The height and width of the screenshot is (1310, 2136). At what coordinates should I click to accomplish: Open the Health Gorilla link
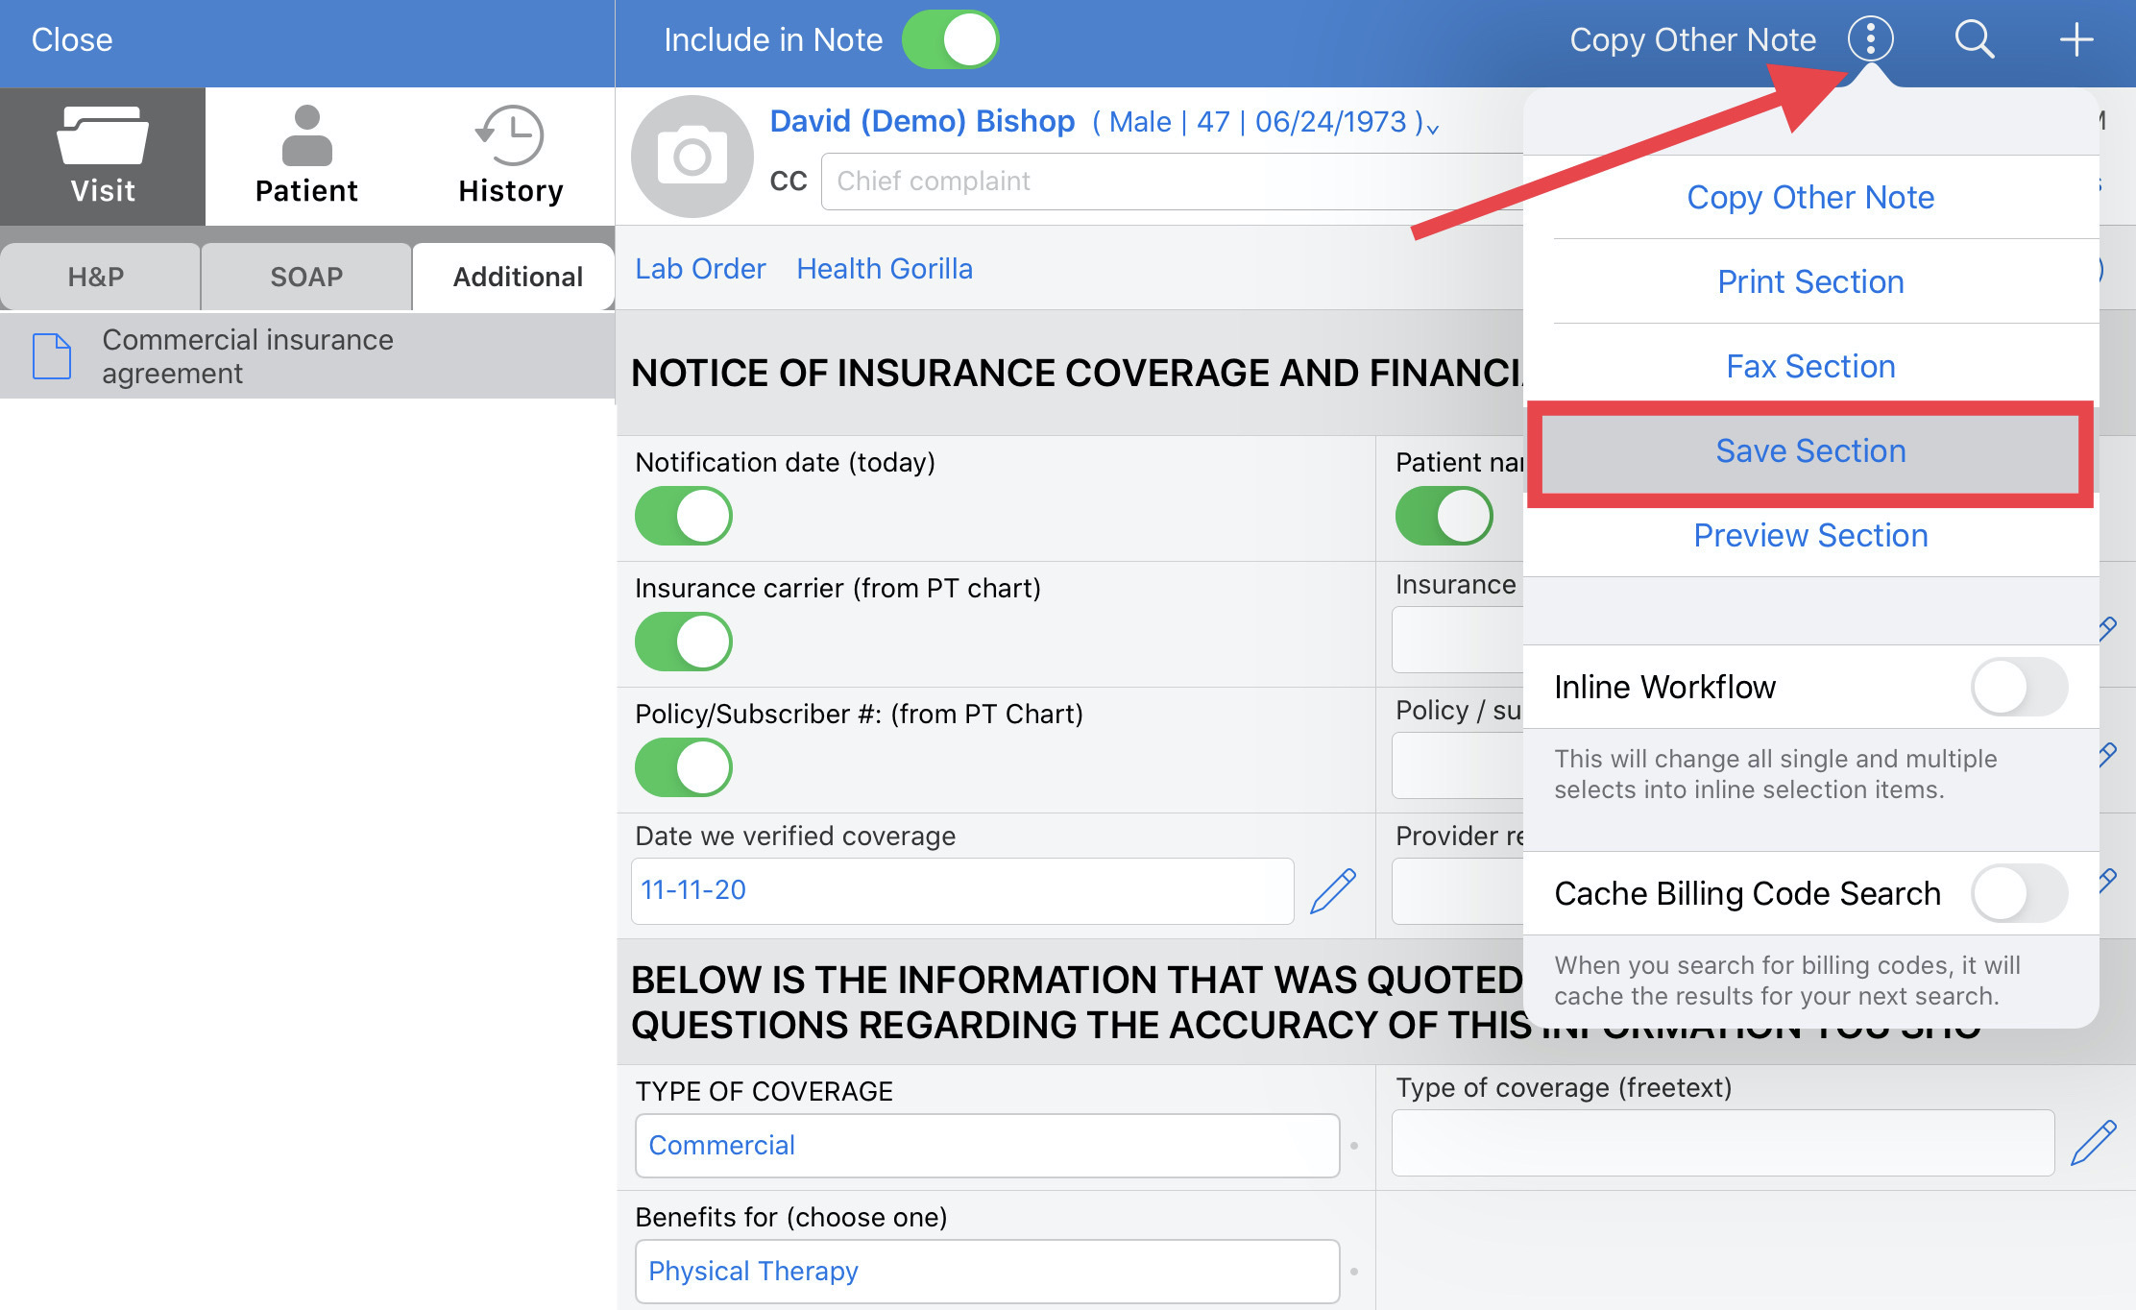(885, 268)
